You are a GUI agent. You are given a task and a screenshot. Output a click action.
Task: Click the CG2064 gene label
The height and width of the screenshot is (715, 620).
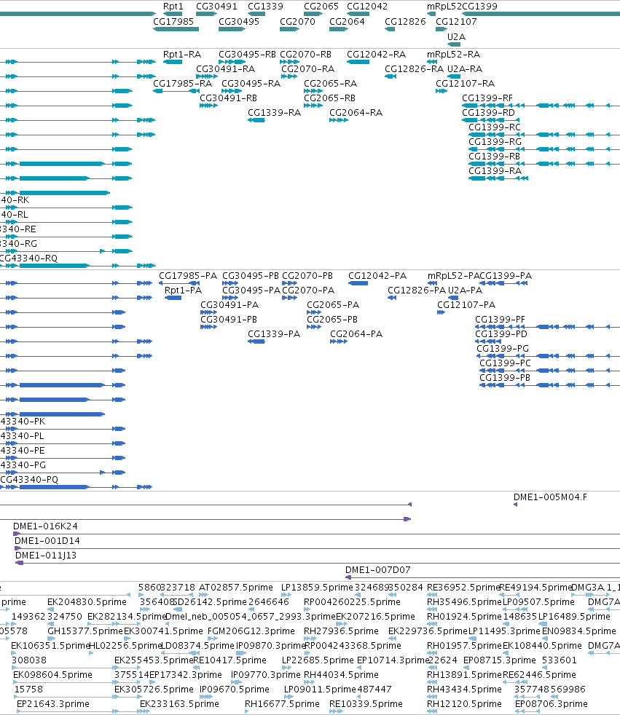tap(347, 21)
